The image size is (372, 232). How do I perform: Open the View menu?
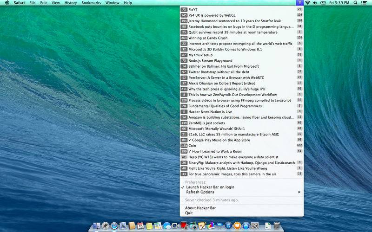point(56,3)
